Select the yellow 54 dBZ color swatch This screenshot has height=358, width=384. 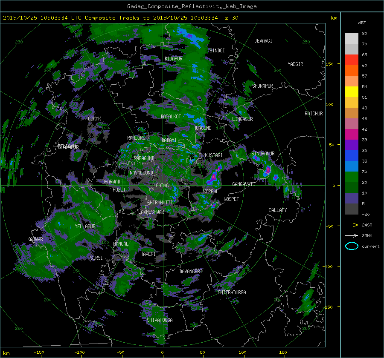352,92
